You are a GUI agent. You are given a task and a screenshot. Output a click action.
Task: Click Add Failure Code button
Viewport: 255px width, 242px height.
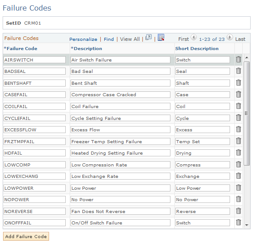tap(26, 236)
